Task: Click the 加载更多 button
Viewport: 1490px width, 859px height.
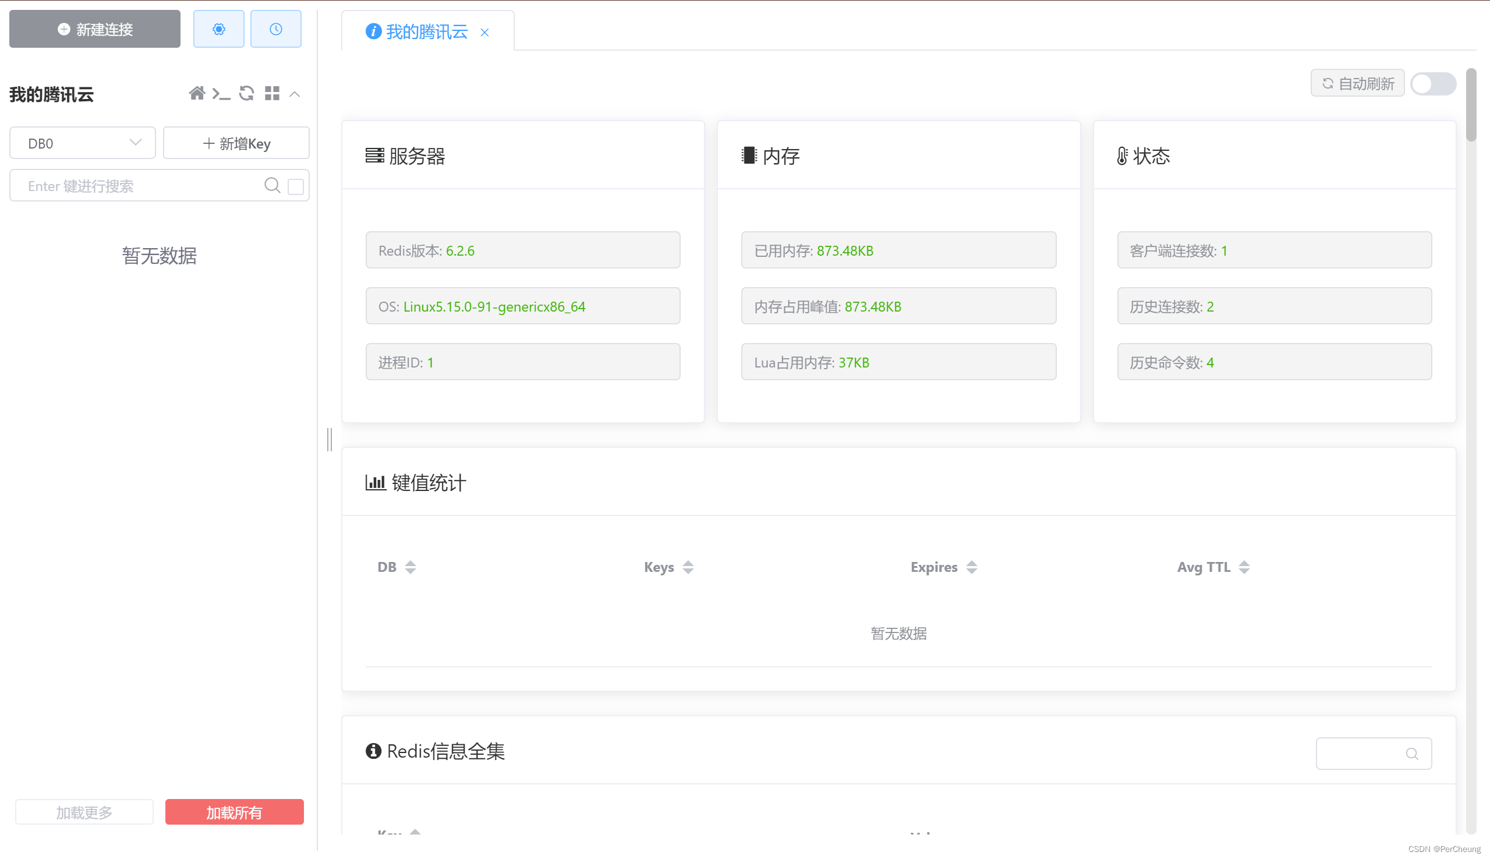Action: pos(84,812)
